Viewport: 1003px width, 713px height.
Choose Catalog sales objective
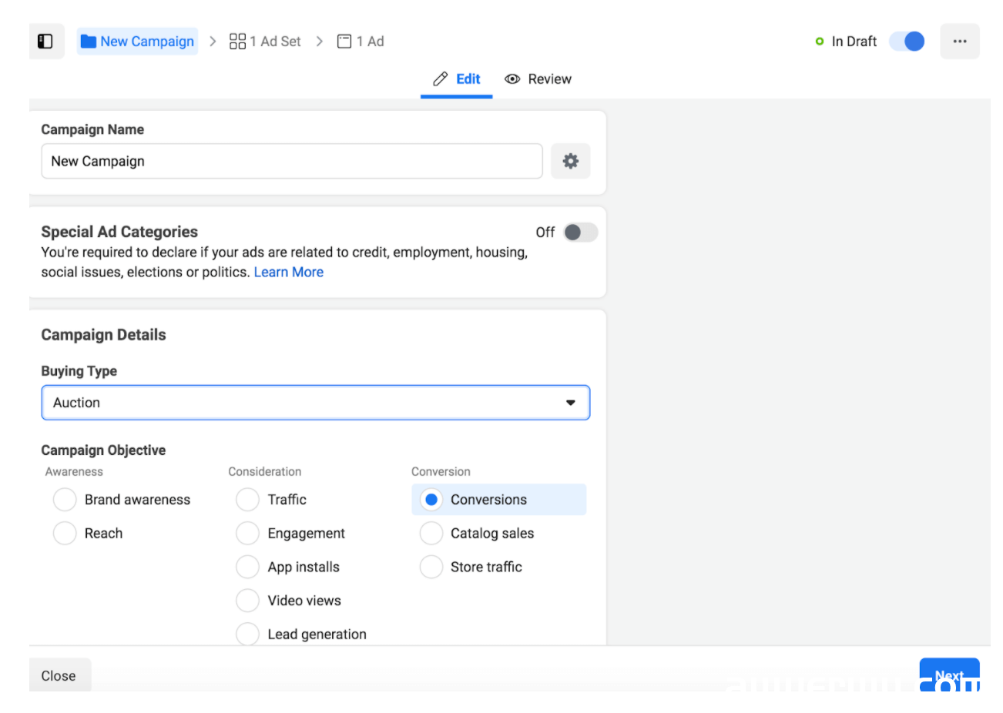431,534
